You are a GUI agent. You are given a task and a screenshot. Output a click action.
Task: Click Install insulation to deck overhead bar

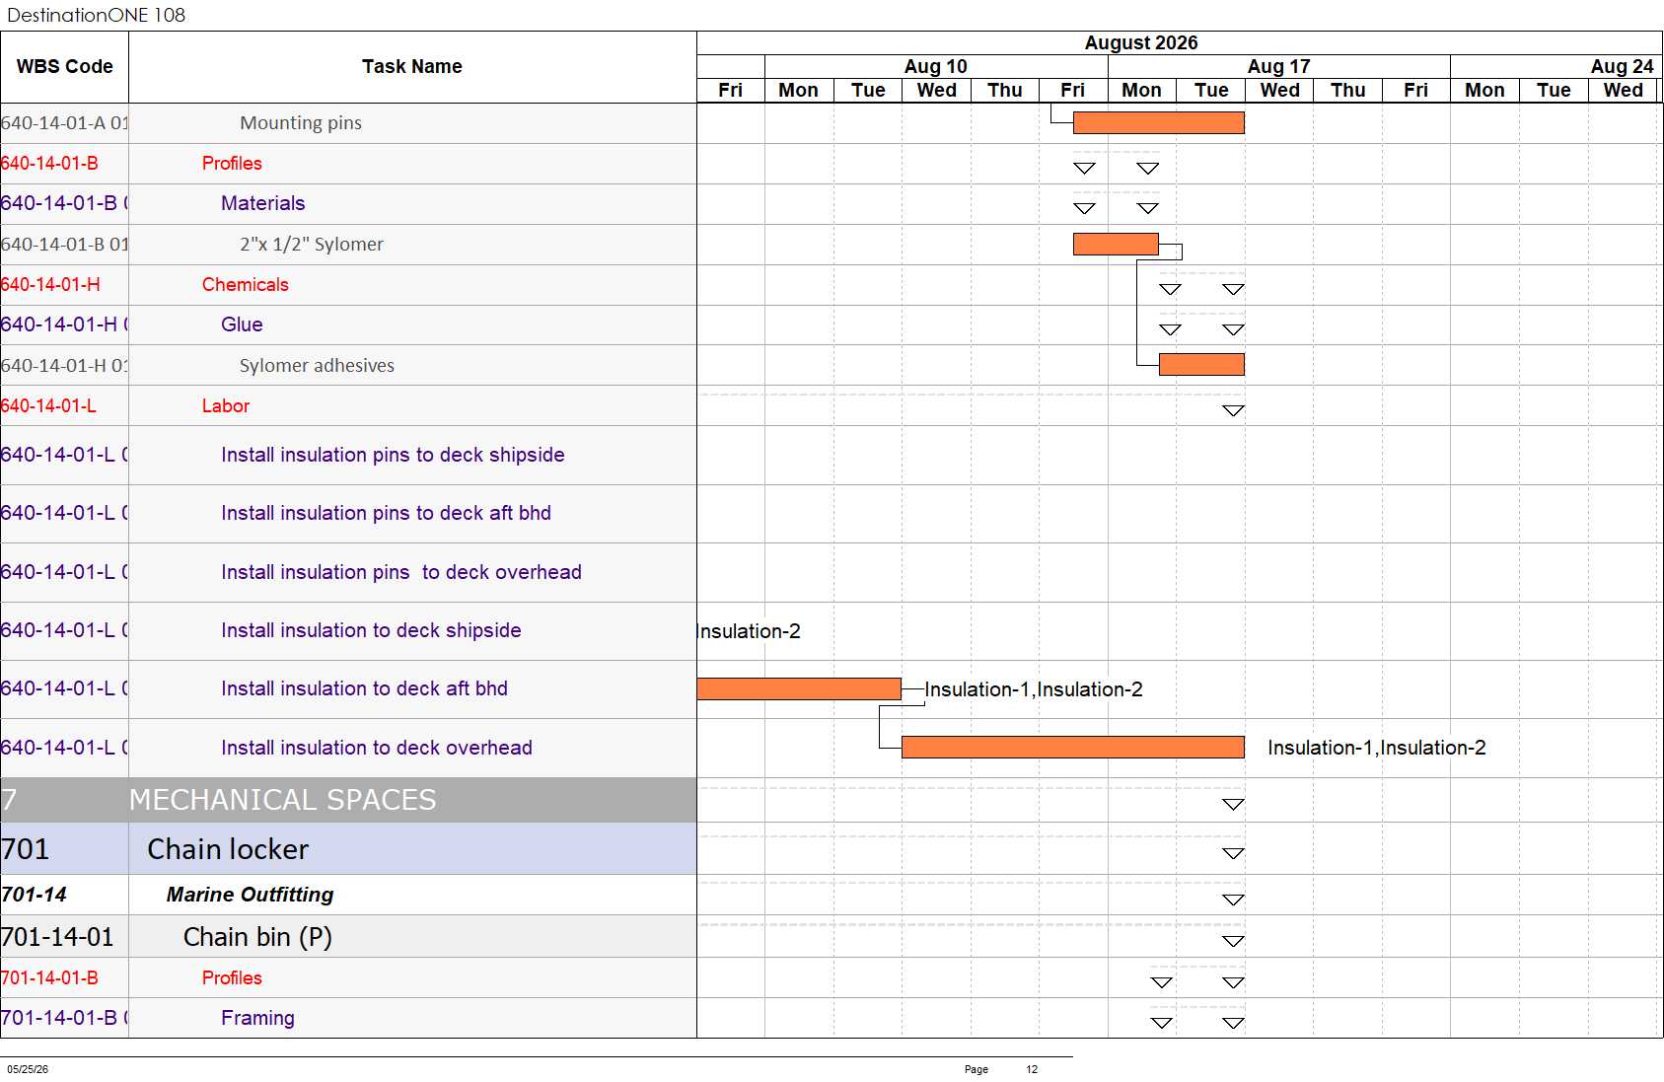pyautogui.click(x=1073, y=748)
